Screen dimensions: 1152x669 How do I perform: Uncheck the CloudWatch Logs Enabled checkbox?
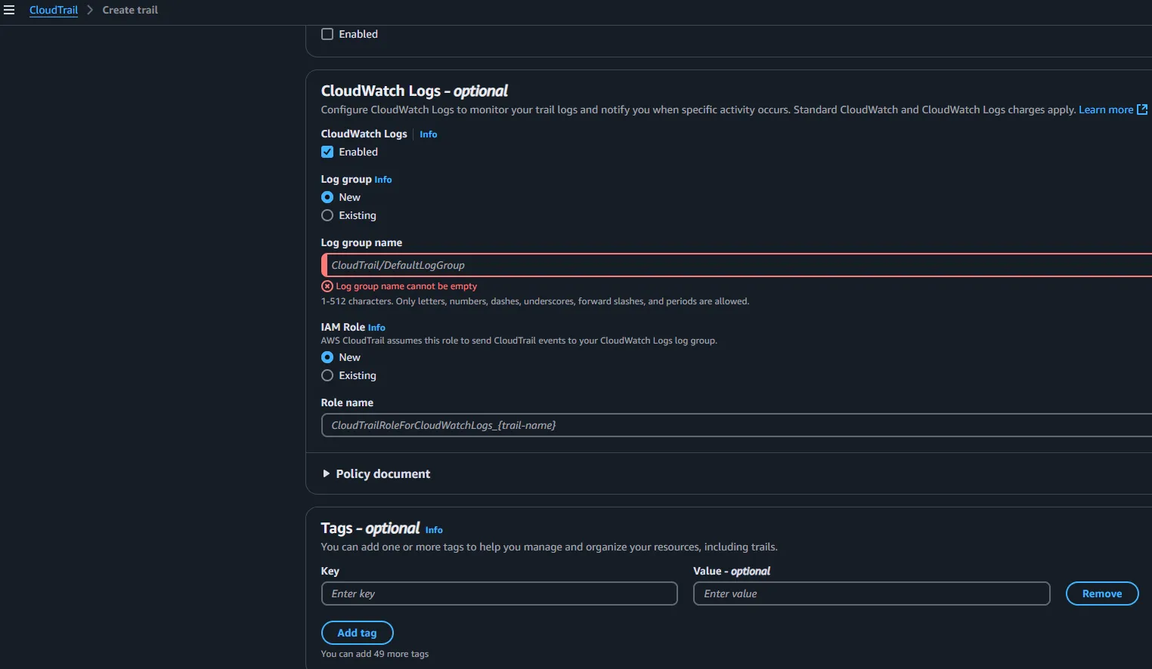pyautogui.click(x=327, y=152)
